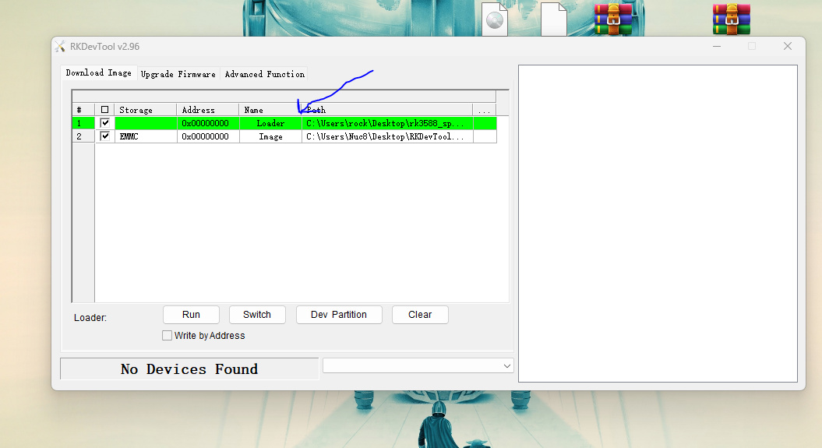Open the Download Image tab
This screenshot has height=448, width=822.
point(98,72)
